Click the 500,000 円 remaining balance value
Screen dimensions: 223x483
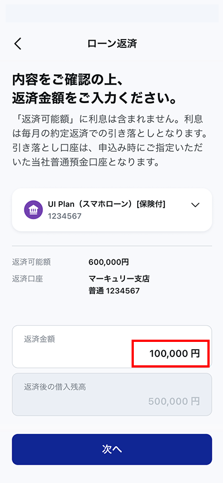(x=174, y=402)
